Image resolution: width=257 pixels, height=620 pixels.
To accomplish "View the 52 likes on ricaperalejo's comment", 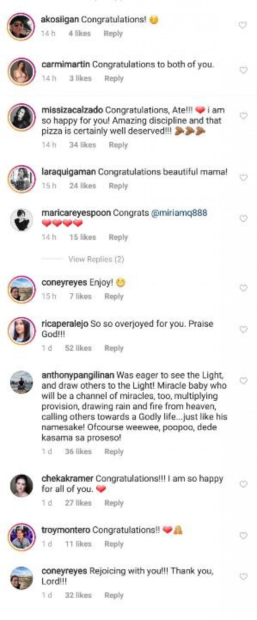I will (78, 348).
